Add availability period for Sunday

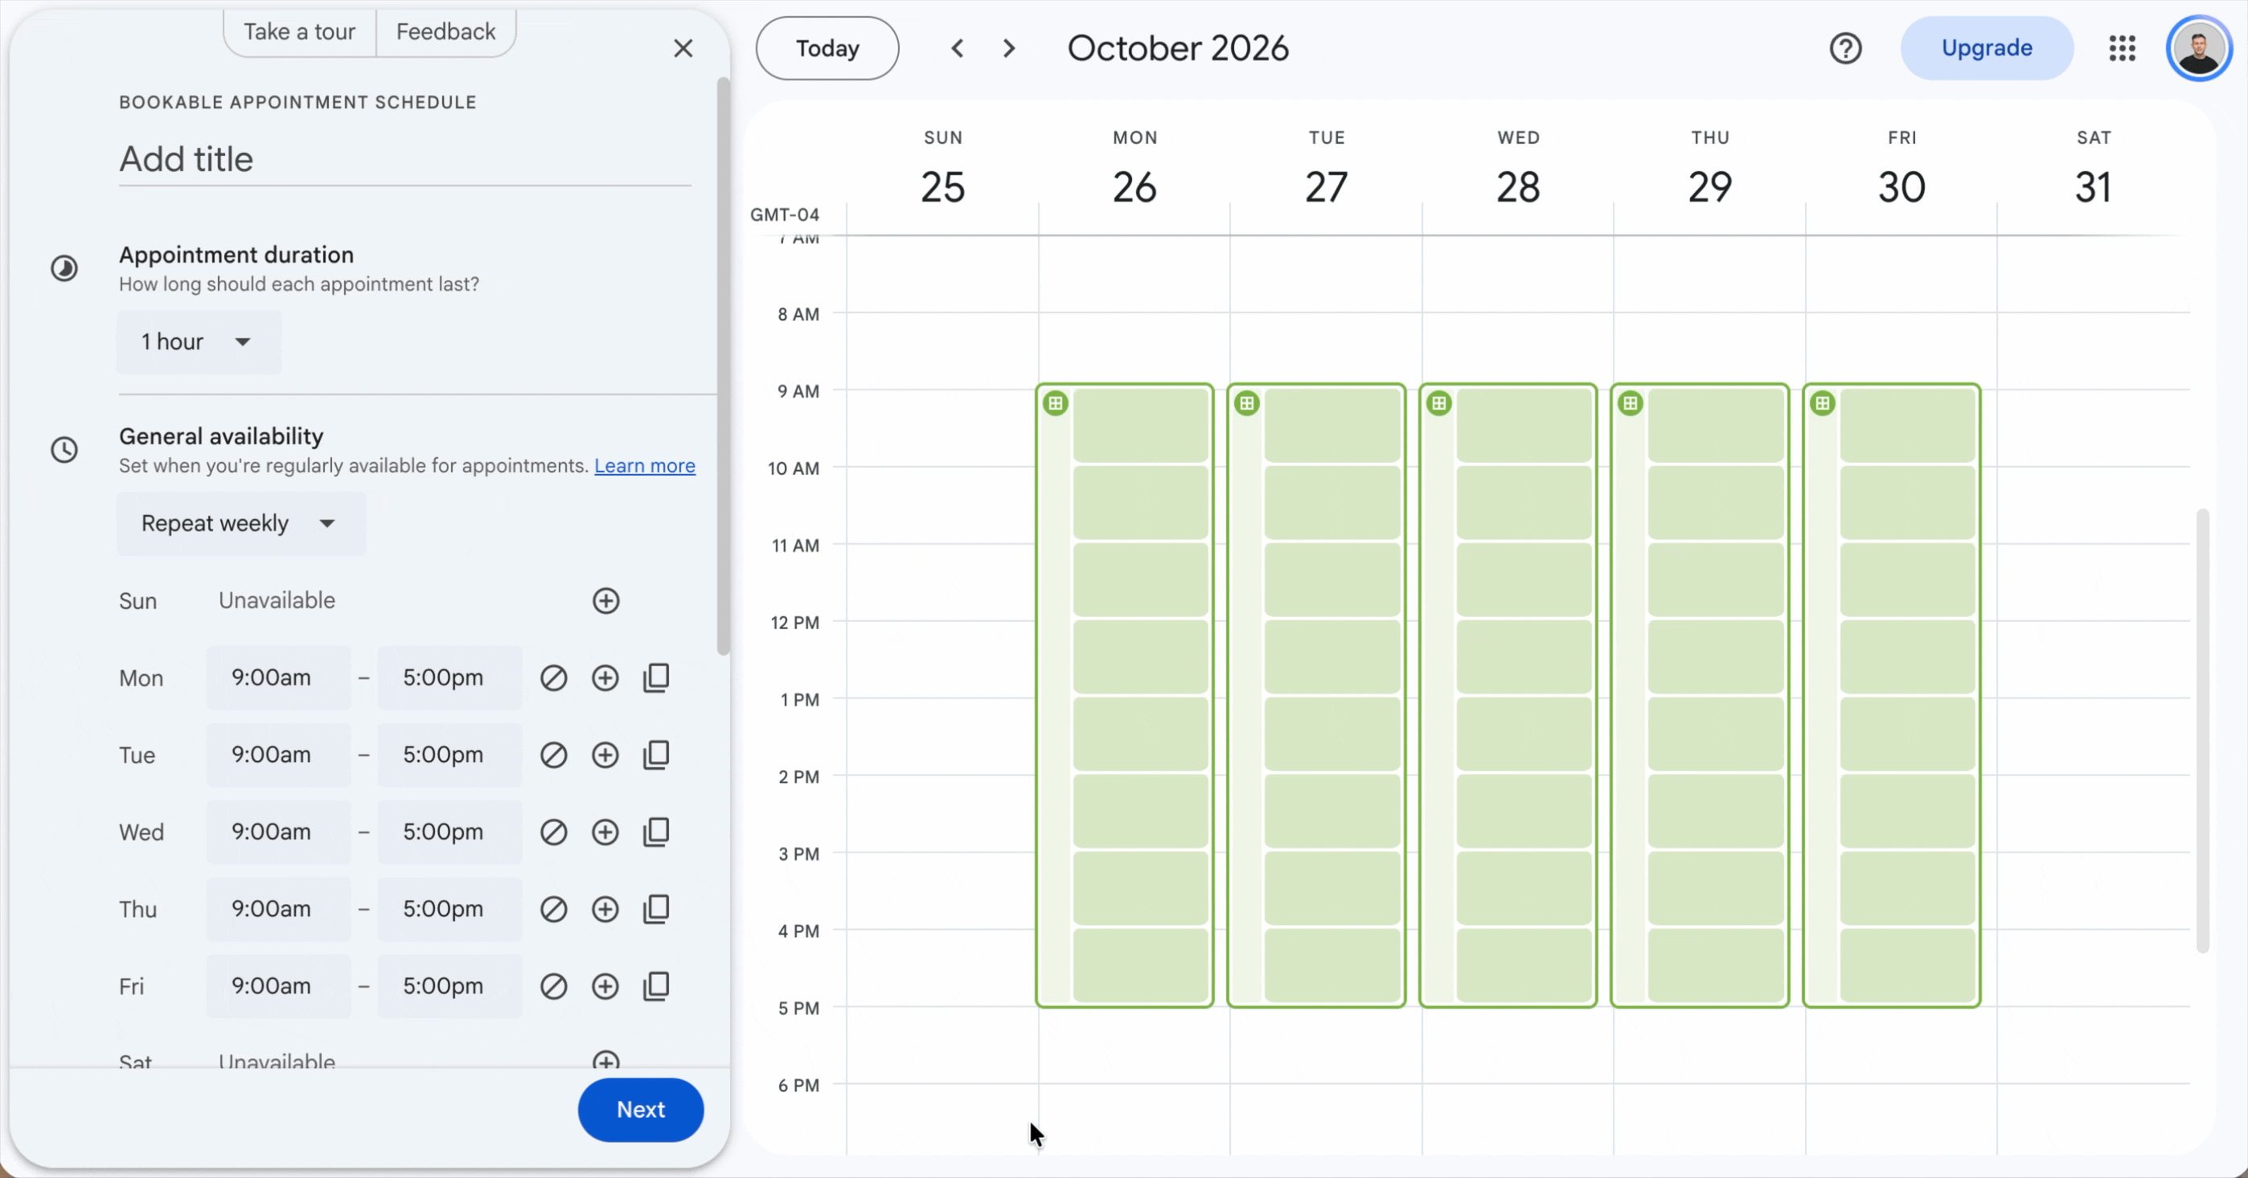pos(605,601)
